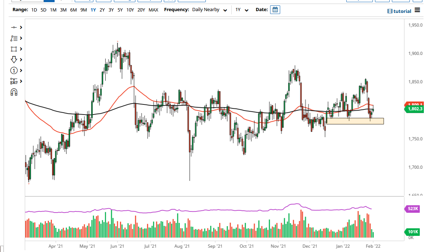Click the 1,700.0 price axis label

tap(416, 167)
